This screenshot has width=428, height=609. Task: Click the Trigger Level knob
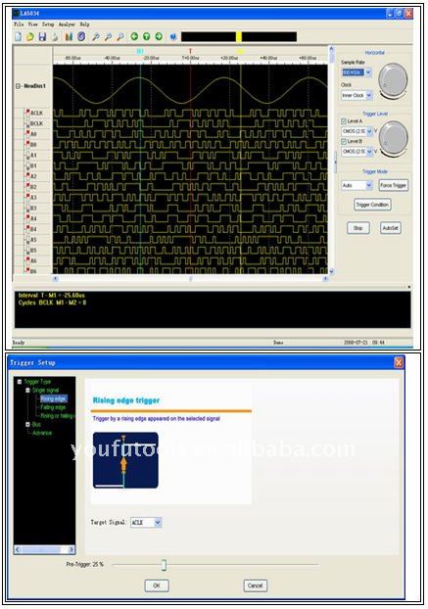pos(394,138)
